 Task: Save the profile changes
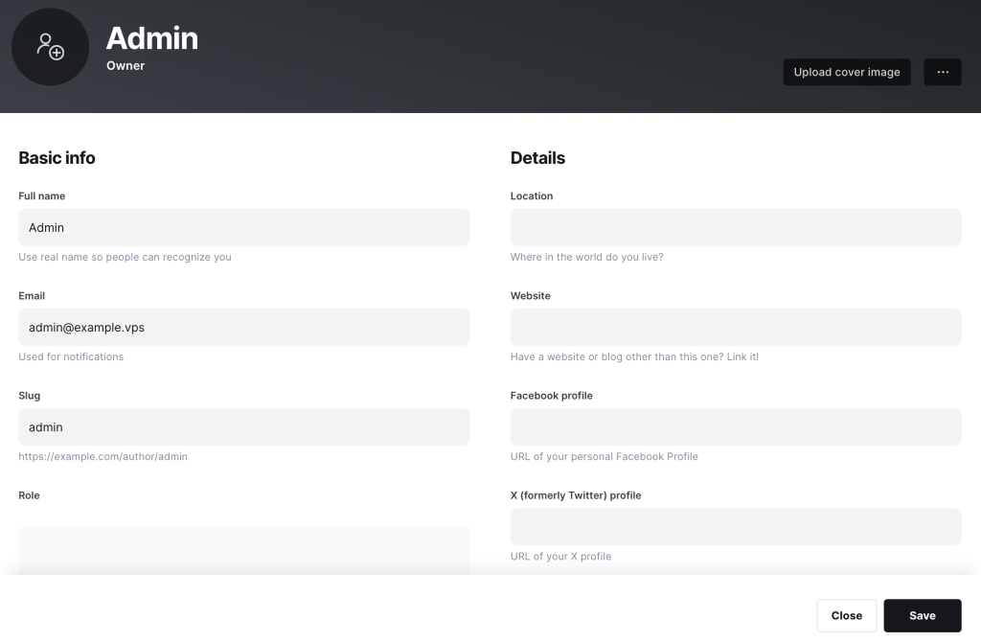922,615
